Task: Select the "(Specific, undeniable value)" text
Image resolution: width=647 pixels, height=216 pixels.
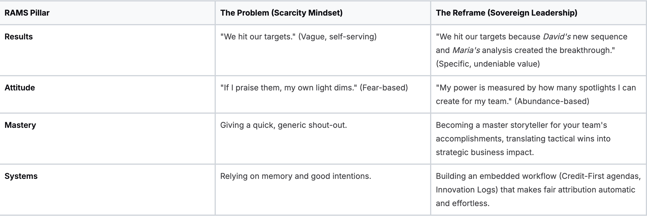Action: point(488,64)
